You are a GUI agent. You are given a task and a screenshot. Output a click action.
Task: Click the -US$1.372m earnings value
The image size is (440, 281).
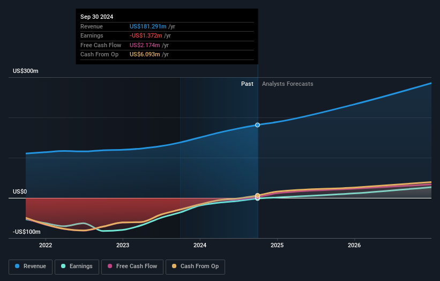[x=146, y=35]
